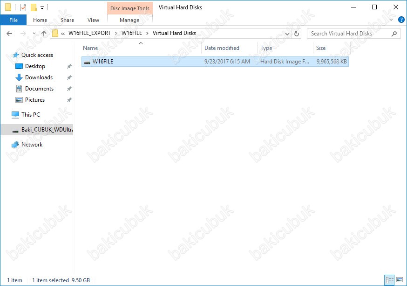
Task: Open the File menu
Action: coord(13,20)
